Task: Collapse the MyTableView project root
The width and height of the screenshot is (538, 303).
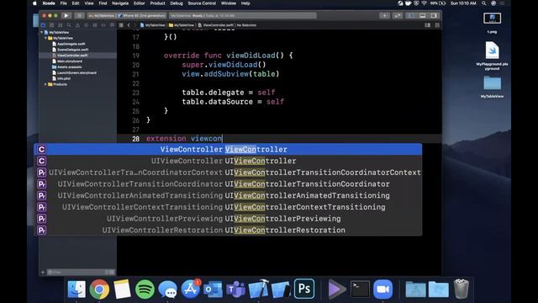Action: pyautogui.click(x=42, y=32)
